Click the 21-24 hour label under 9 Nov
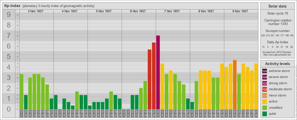The image size is (297, 120). [x=256, y=114]
